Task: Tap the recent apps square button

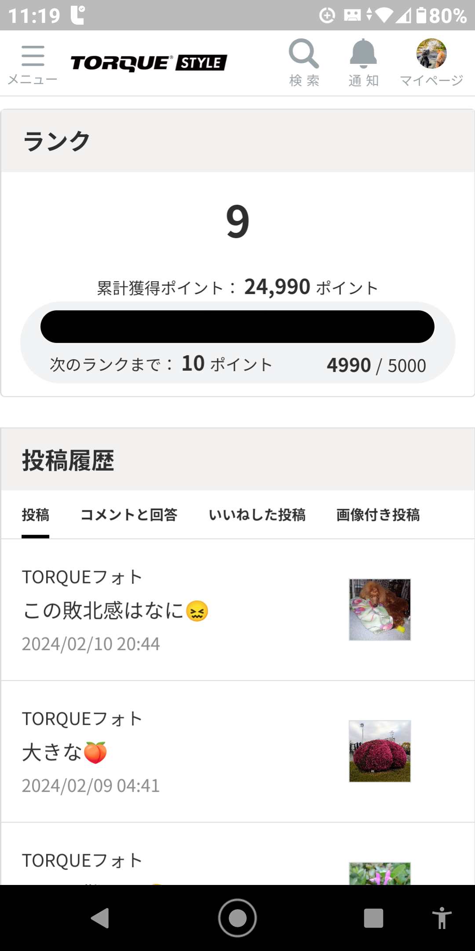Action: point(373,918)
